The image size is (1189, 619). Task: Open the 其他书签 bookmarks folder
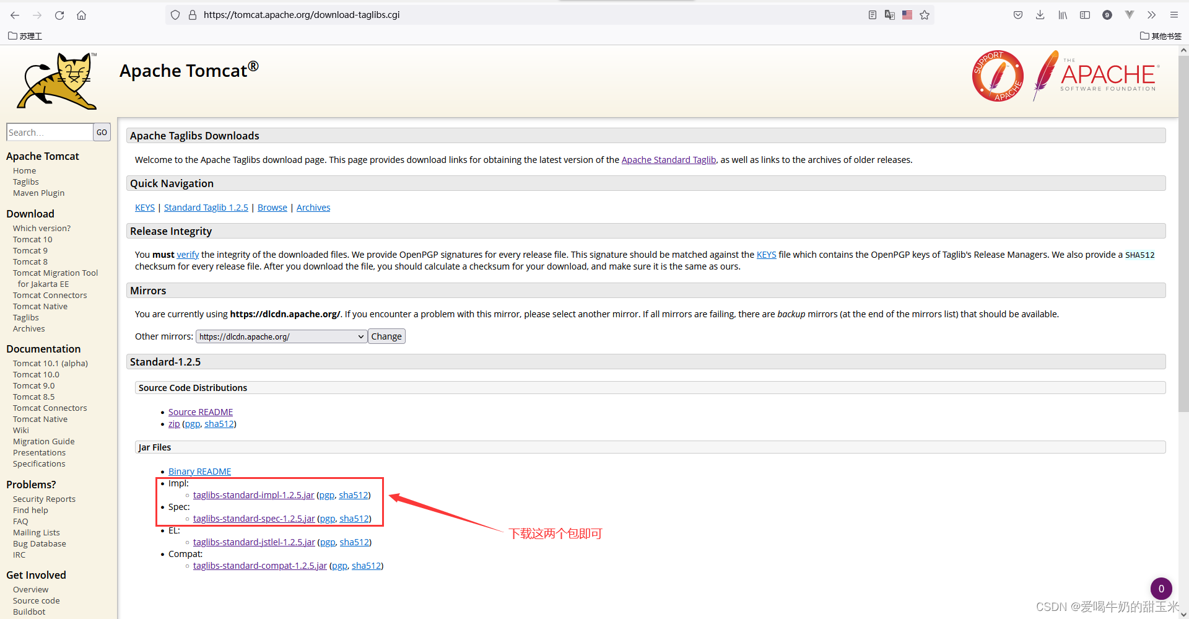(1161, 36)
